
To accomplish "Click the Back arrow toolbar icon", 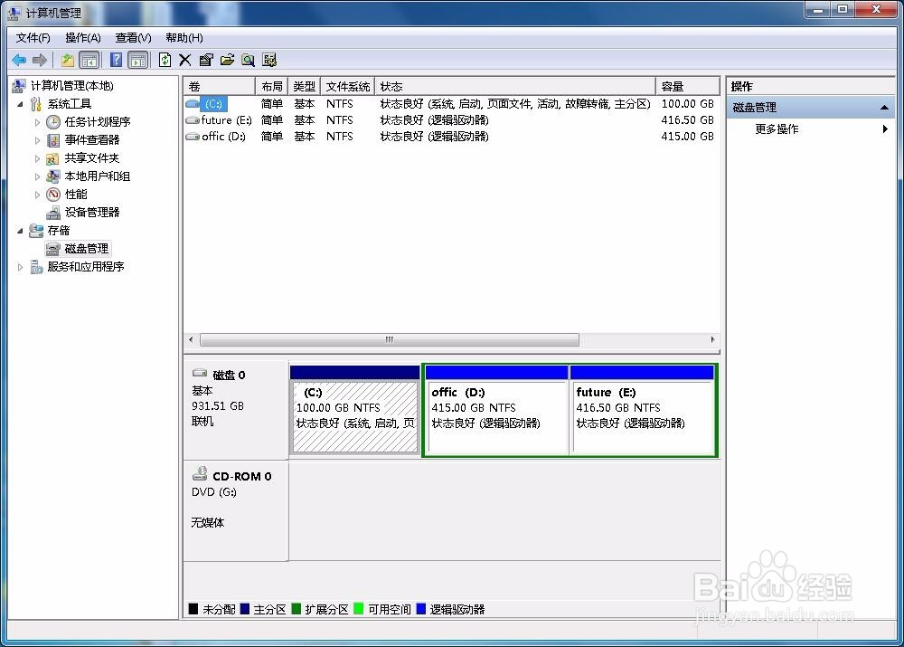I will pyautogui.click(x=19, y=60).
